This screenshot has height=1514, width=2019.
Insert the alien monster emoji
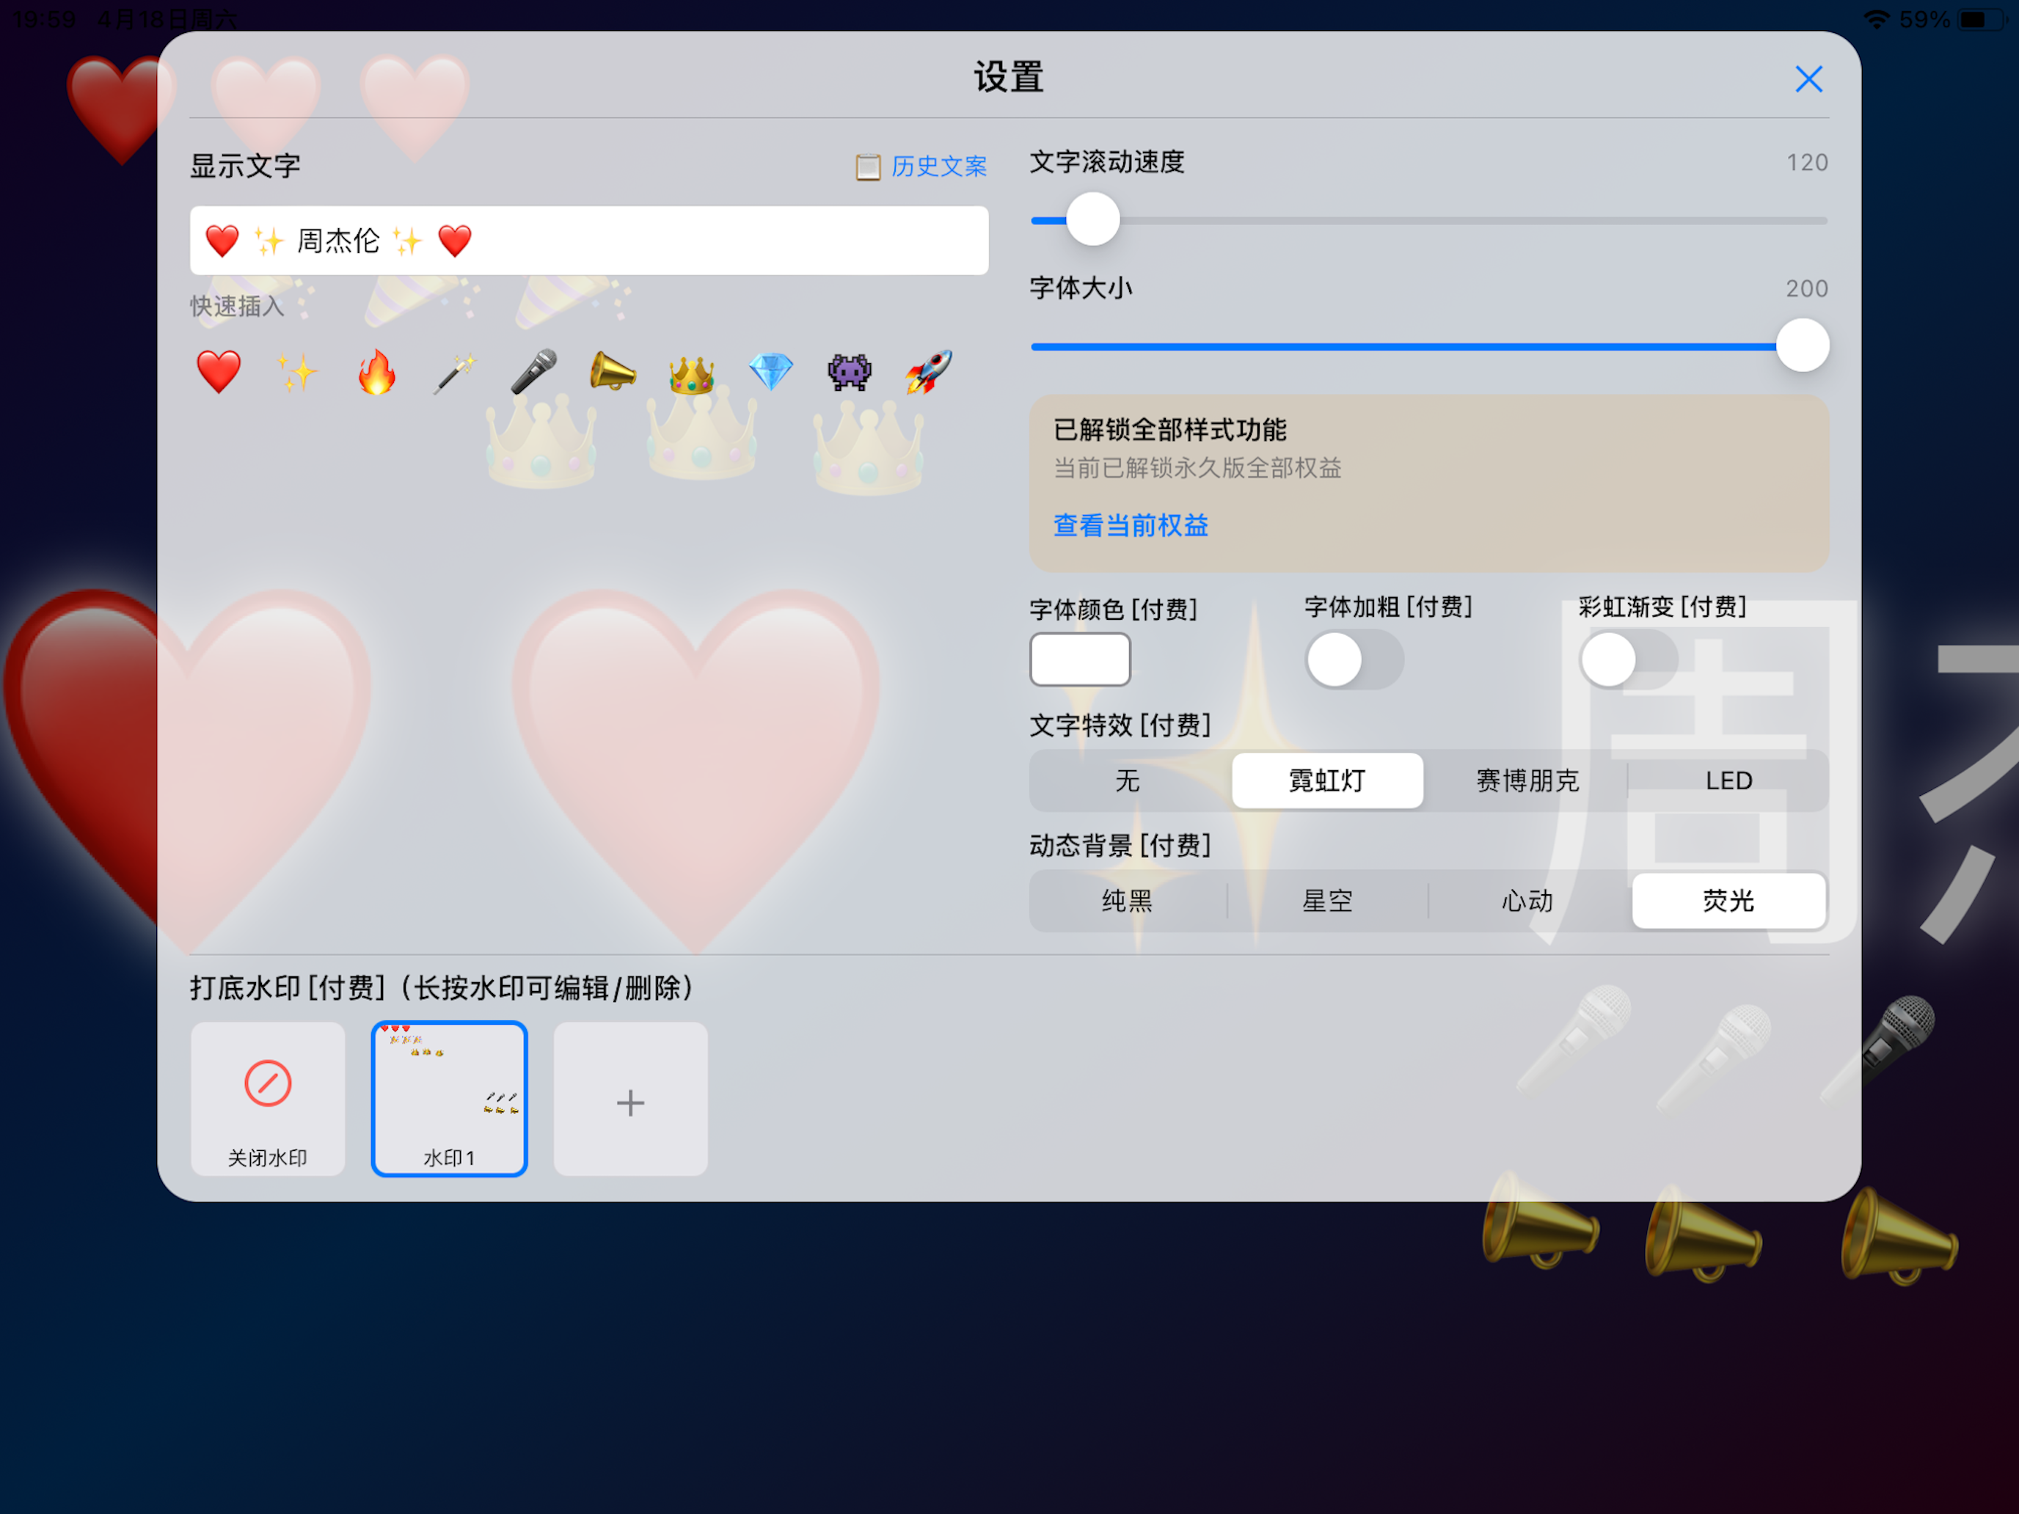tap(849, 373)
